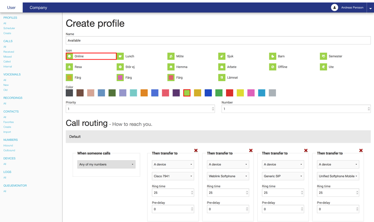Open the Unified Softphone Mobile dropdown

[x=337, y=176]
